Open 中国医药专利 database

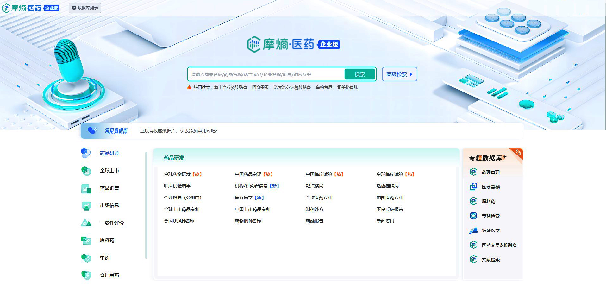[x=390, y=198]
